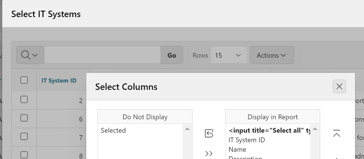Click scroll-up arrow in Do Not Display list

187,129
